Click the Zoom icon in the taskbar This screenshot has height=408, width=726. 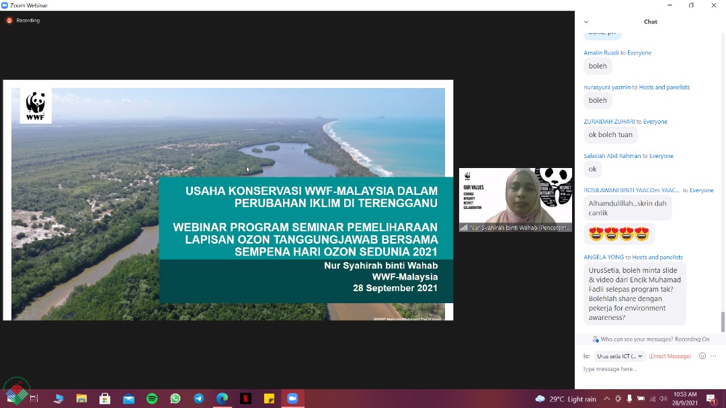[292, 399]
